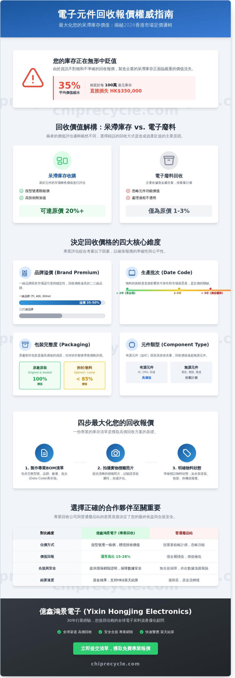This screenshot has height=678, width=235.
Task: Click the green inventory blocks icon
Action: 62,160
